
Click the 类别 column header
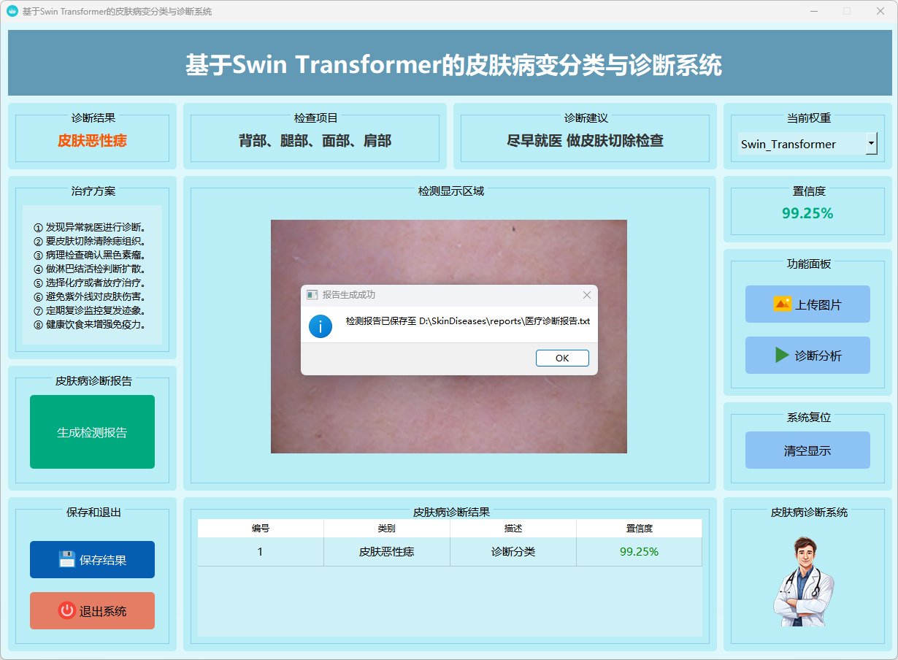coord(387,529)
